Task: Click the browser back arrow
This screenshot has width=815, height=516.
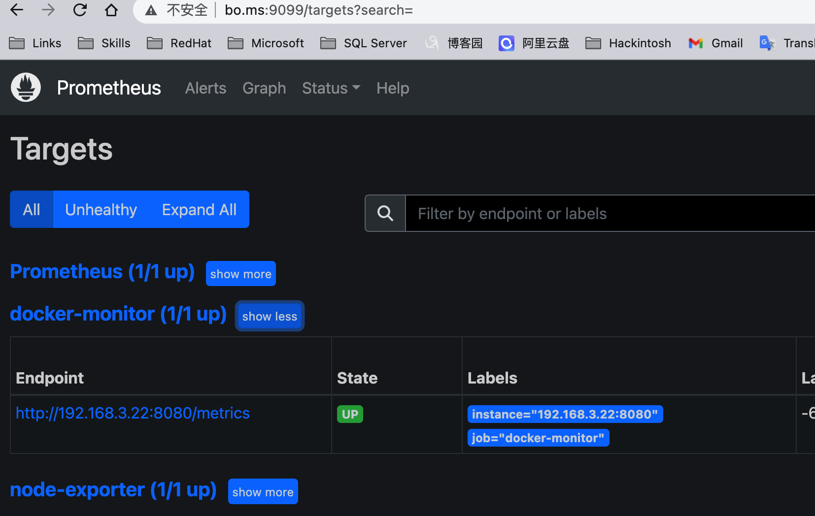Action: pos(17,10)
